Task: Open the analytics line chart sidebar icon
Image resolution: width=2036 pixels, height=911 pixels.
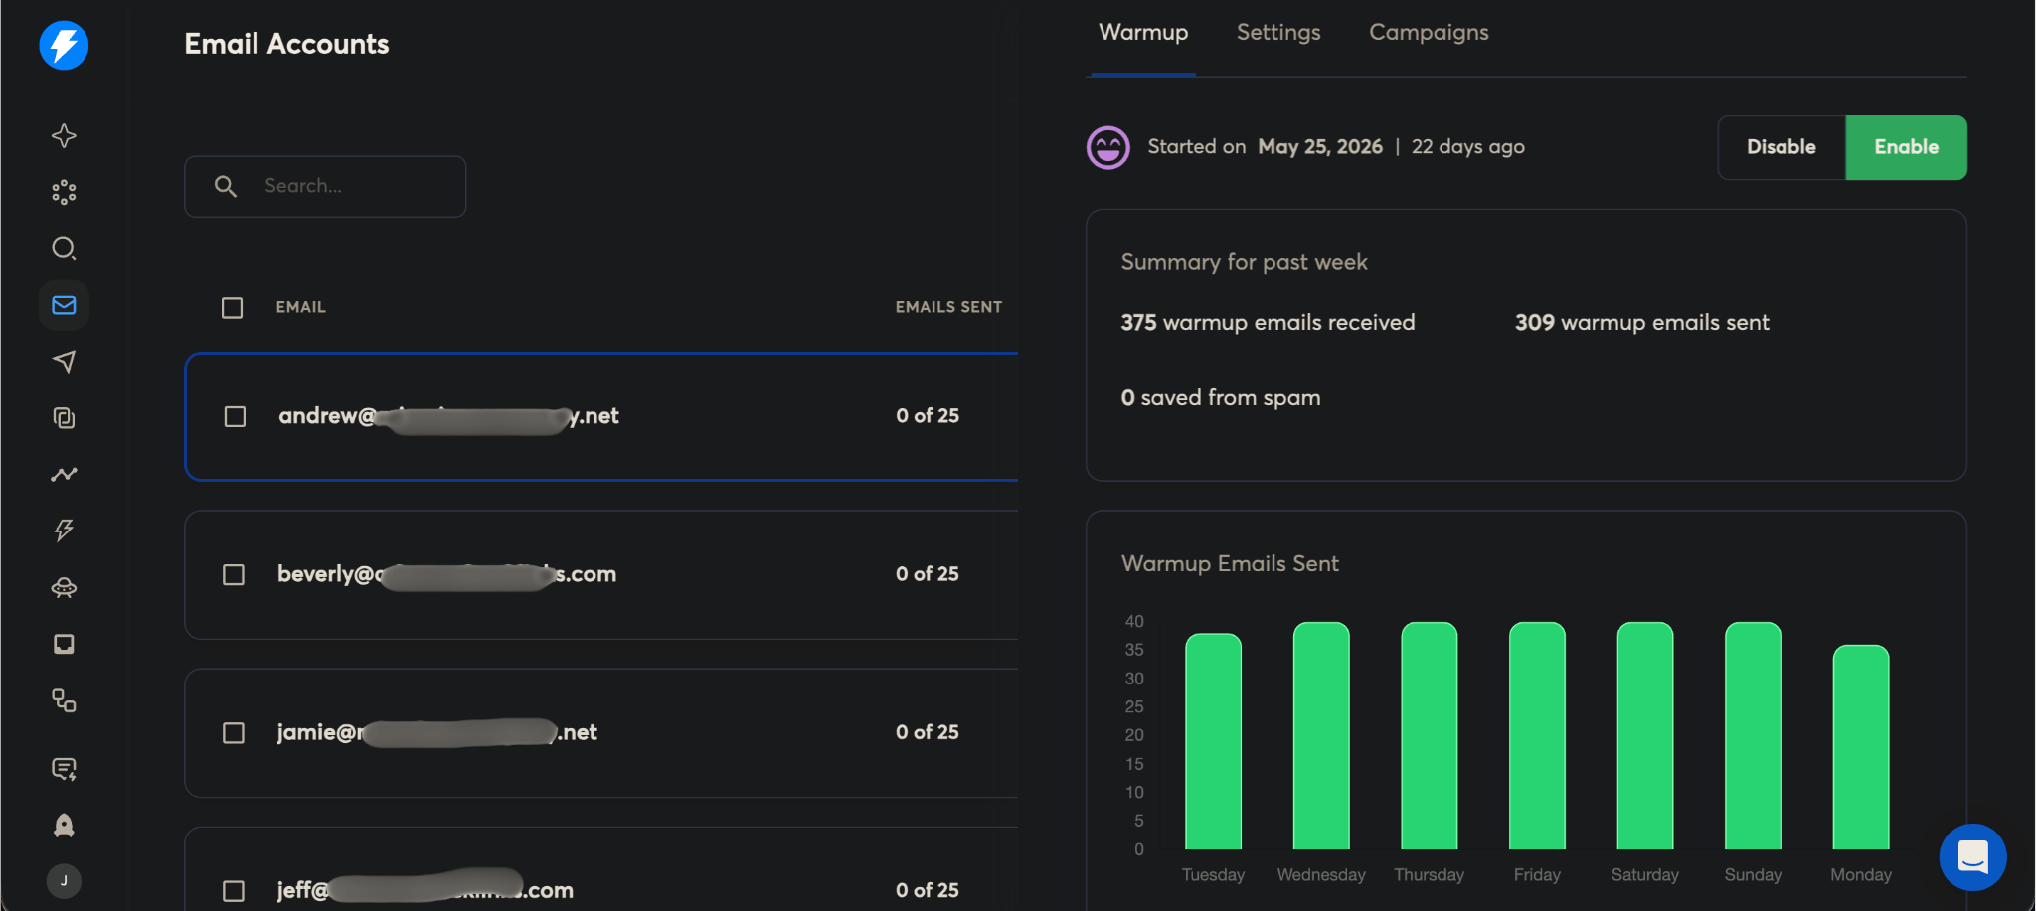Action: pyautogui.click(x=64, y=475)
